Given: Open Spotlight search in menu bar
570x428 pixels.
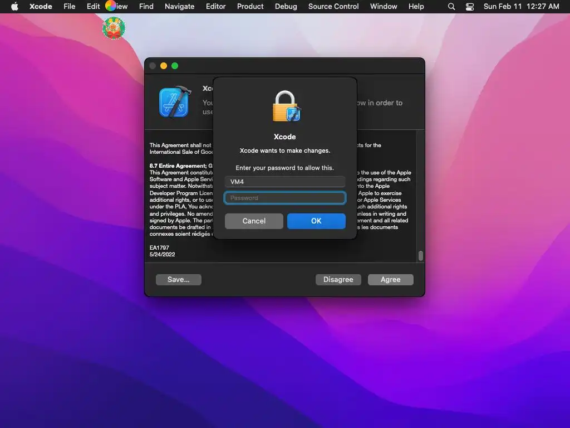Looking at the screenshot, I should click(x=451, y=6).
